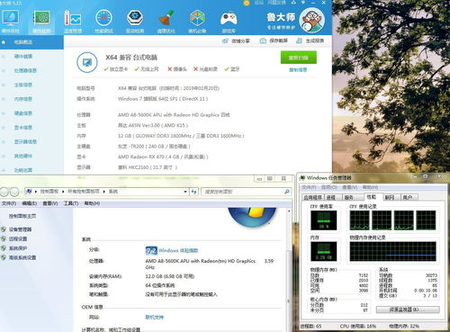450x332 pixels.
Task: Click the magnifier icon in search box
Action: pyautogui.click(x=287, y=192)
